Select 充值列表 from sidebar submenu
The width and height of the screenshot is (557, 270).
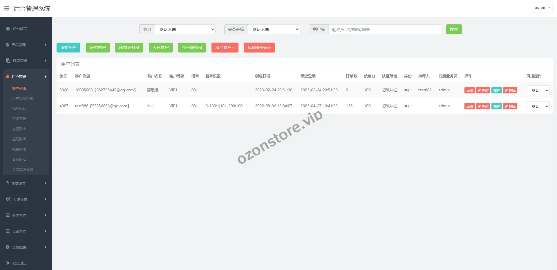click(19, 129)
